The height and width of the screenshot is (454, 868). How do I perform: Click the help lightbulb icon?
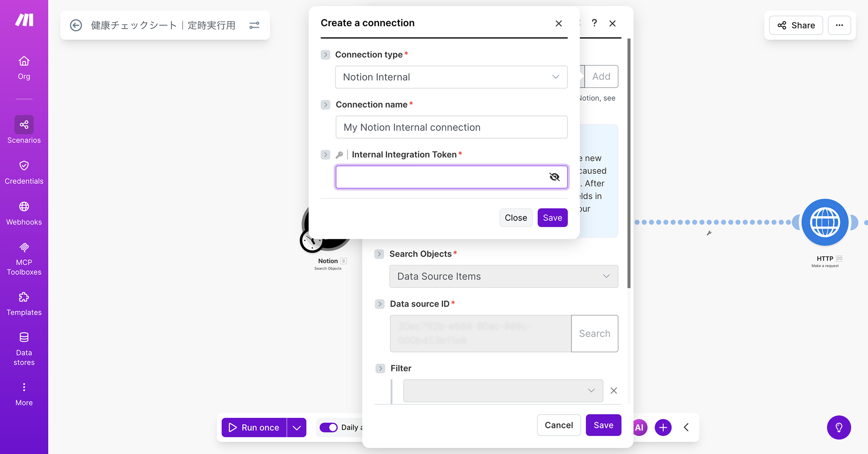[x=839, y=427]
